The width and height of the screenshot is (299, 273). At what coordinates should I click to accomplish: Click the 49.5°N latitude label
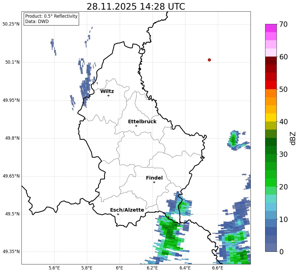click(x=12, y=214)
